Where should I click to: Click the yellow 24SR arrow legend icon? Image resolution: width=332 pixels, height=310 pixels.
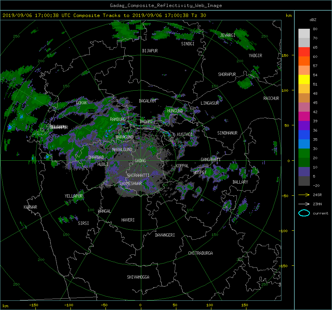(x=304, y=195)
